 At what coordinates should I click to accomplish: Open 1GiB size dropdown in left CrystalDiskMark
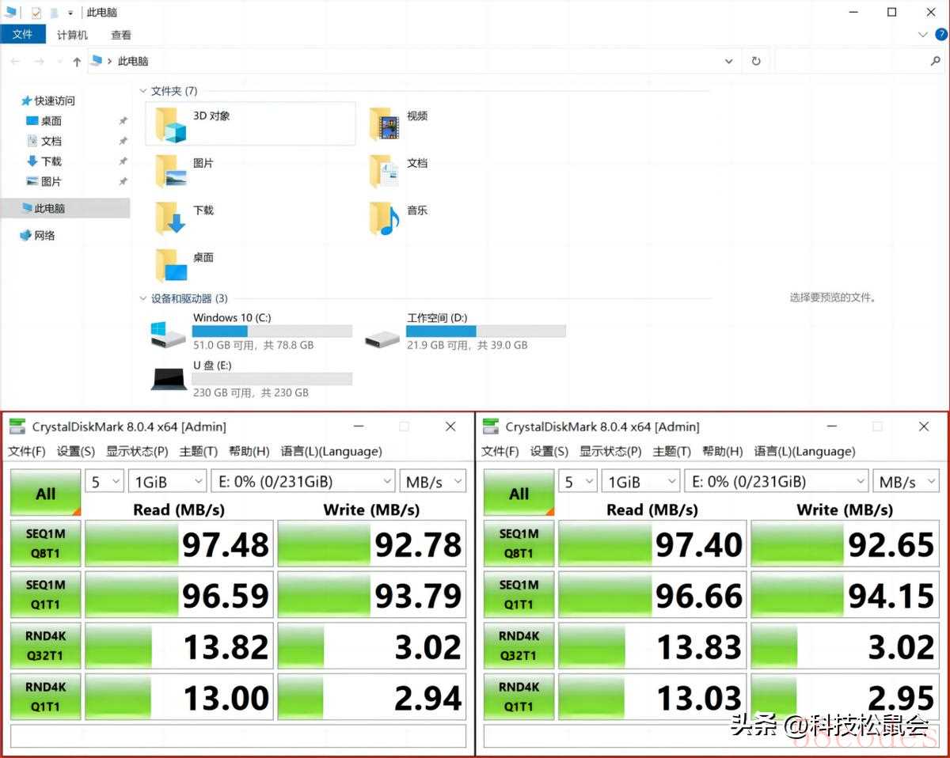[x=168, y=481]
